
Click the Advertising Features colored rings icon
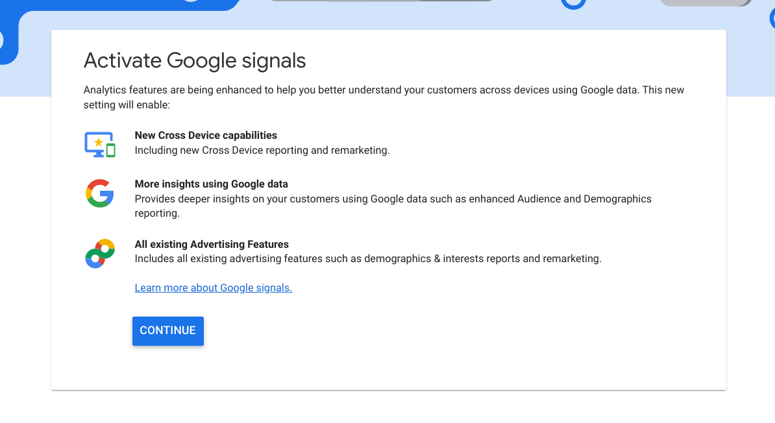coord(100,254)
